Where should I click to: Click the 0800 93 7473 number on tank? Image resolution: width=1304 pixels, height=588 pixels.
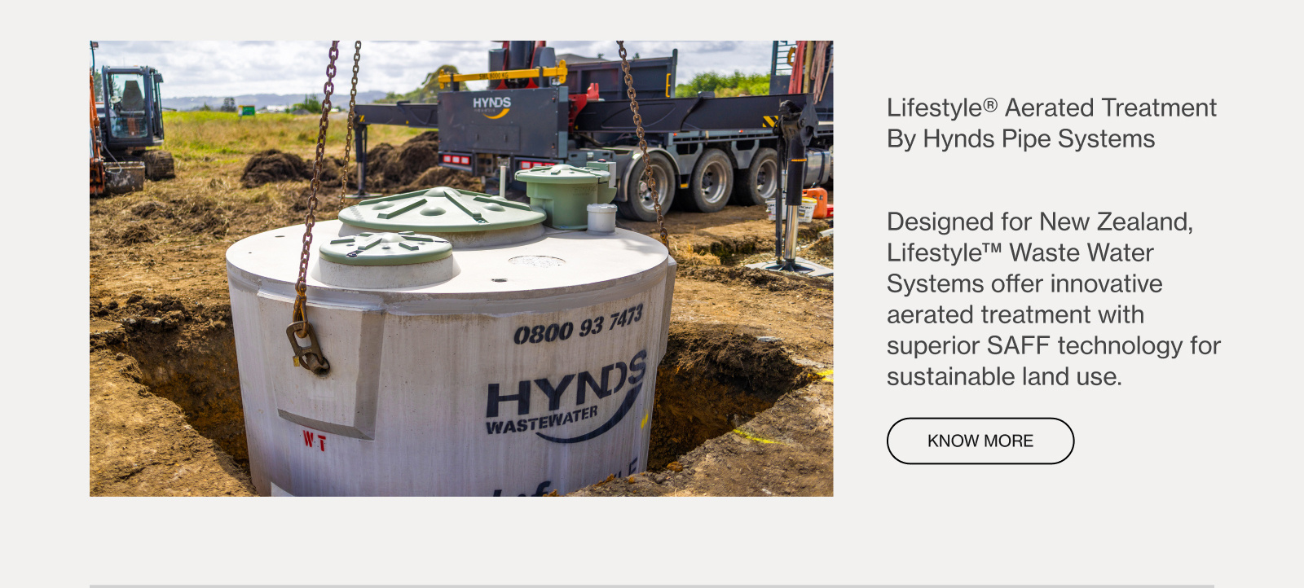[579, 325]
